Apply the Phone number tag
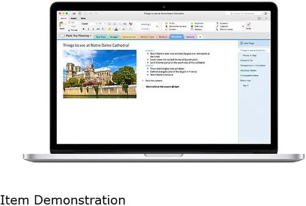 tap(224, 29)
